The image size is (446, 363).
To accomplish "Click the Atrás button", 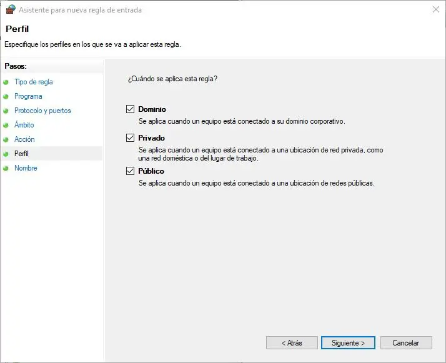I will point(292,343).
